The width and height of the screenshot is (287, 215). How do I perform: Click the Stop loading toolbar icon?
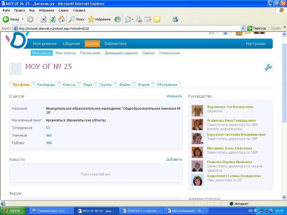pos(43,19)
